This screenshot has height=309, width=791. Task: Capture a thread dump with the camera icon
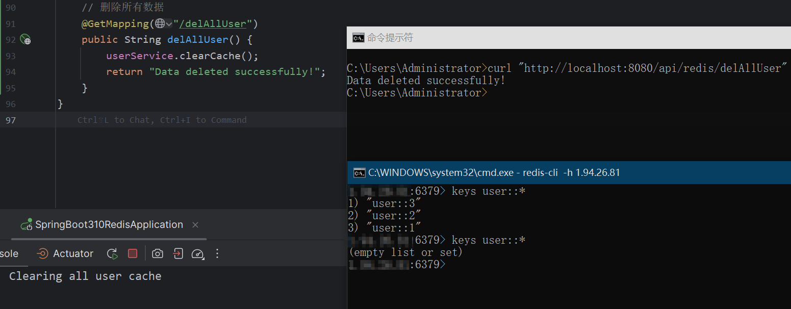point(157,253)
